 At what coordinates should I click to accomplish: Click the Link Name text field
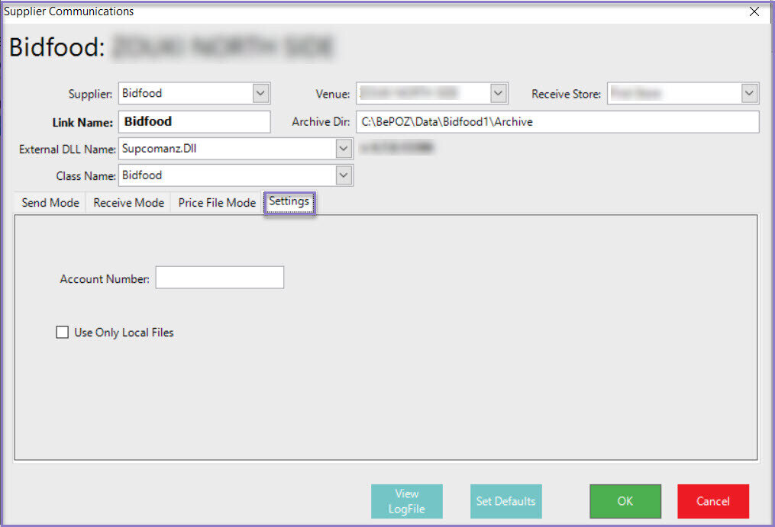click(x=194, y=121)
